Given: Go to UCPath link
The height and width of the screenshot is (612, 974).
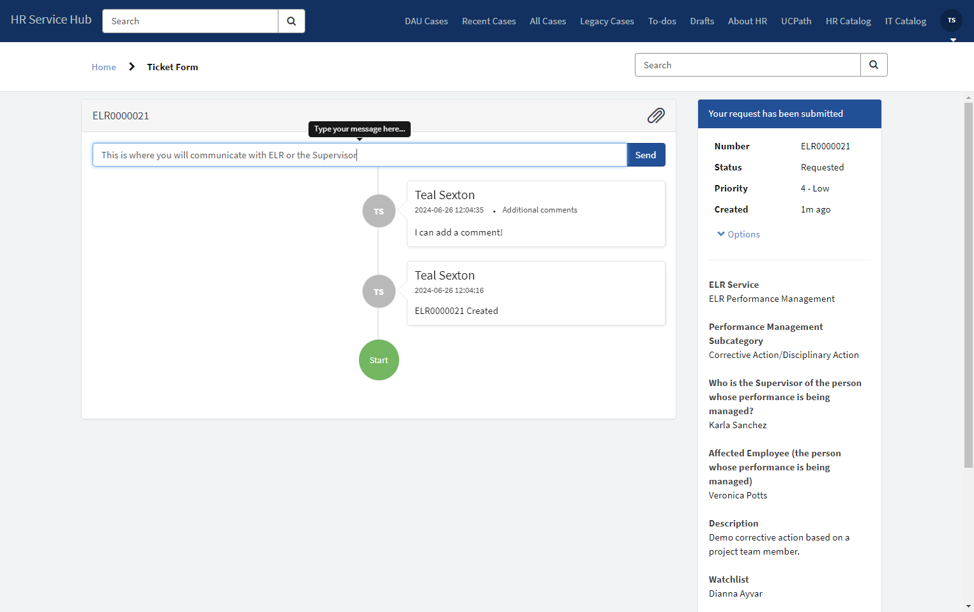Looking at the screenshot, I should click(x=796, y=21).
